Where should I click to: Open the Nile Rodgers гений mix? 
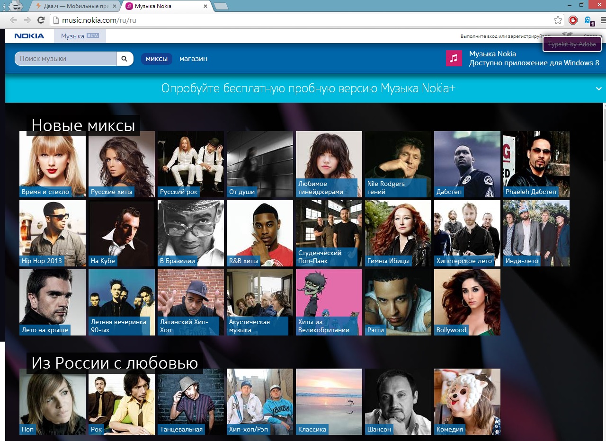(398, 164)
